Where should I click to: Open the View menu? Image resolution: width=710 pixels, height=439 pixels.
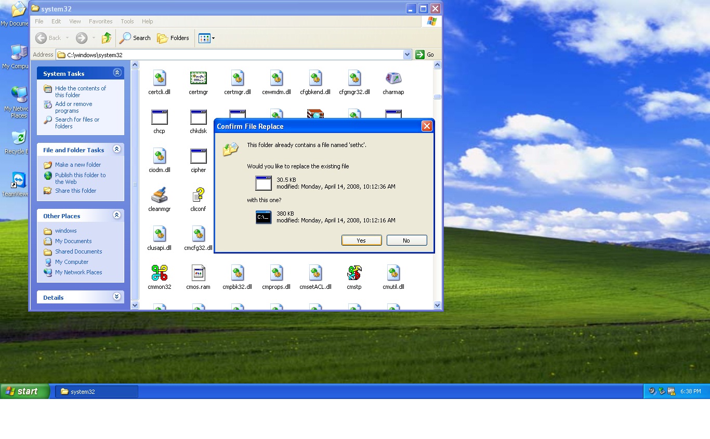(75, 21)
